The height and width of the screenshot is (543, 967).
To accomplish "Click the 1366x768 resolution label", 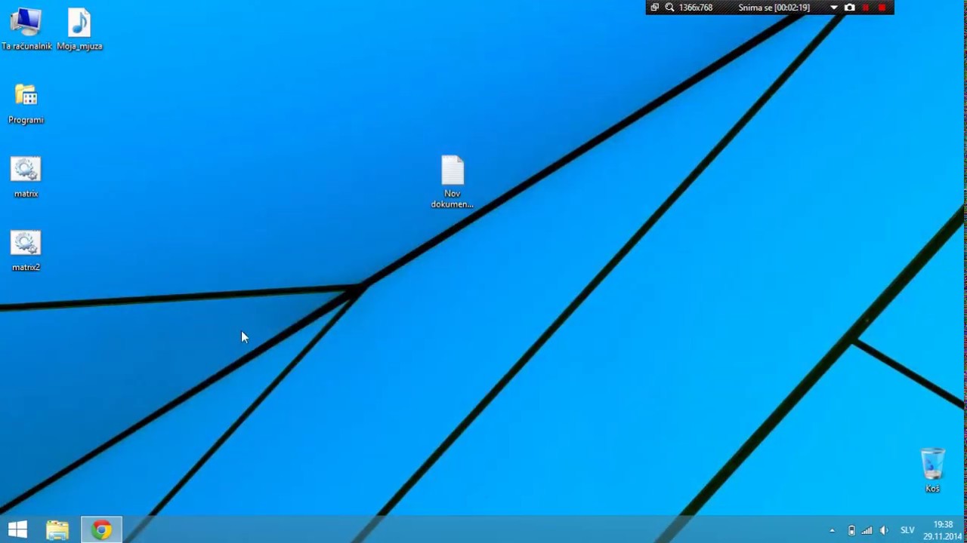I will 696,8.
